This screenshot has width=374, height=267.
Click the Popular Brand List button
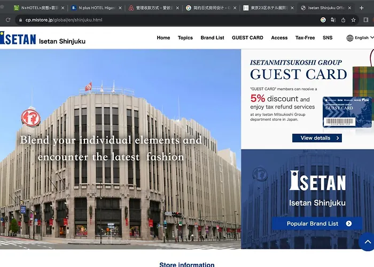coord(317,224)
